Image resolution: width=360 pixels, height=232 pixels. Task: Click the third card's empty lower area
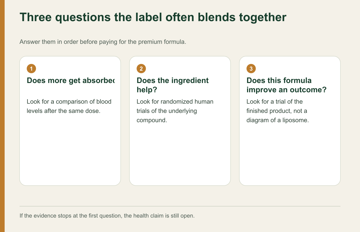[290, 155]
